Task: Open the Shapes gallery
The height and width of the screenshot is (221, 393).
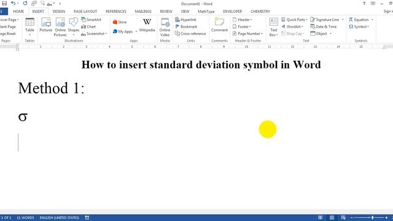Action: pyautogui.click(x=74, y=27)
